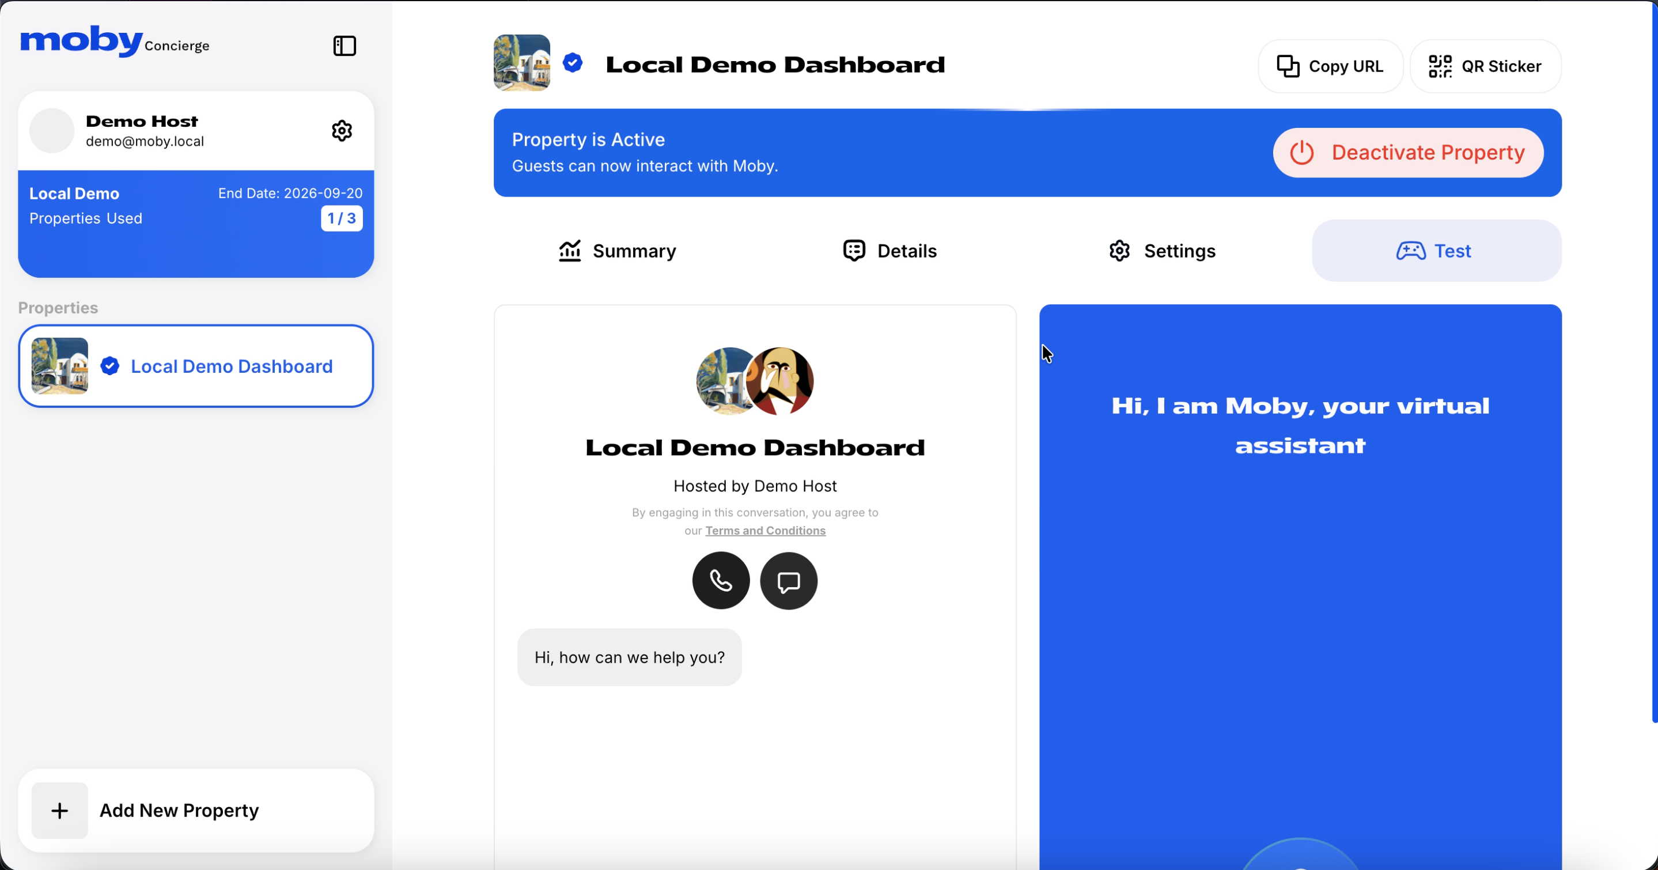Screen dimensions: 1658x870
Task: Click the 'Hi, I am Moby' assistant heading
Action: tap(1300, 425)
